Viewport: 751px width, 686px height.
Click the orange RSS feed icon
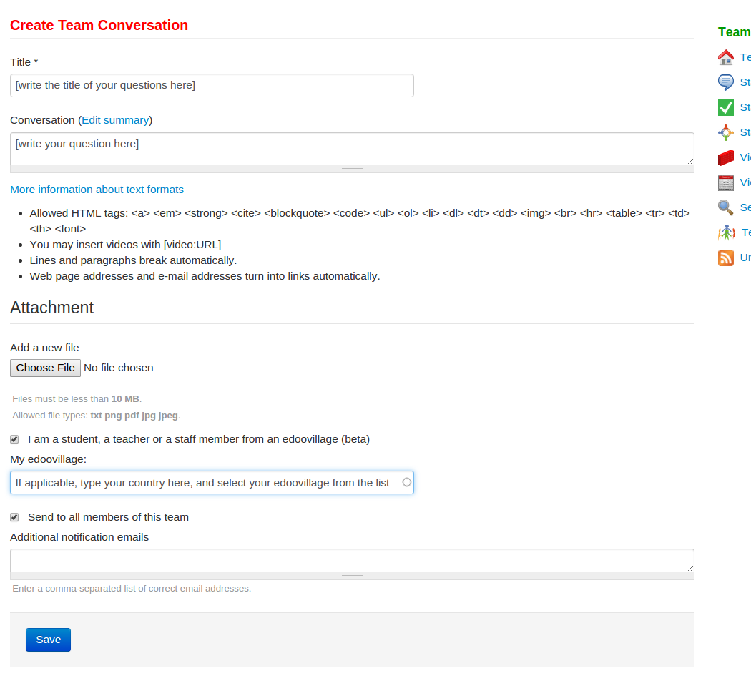[726, 258]
